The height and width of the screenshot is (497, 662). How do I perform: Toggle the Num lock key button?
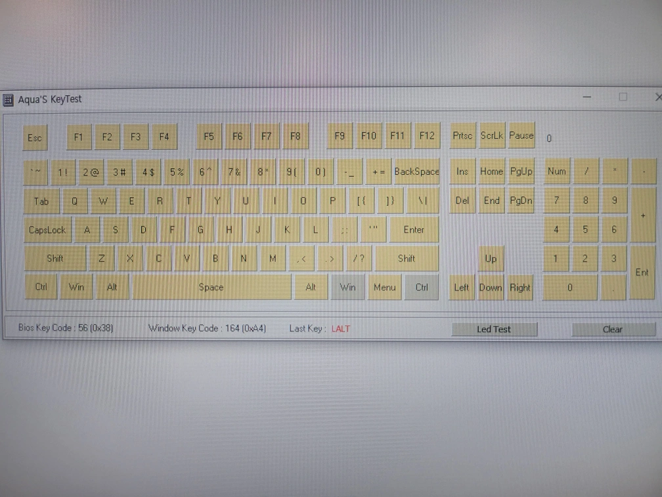[x=556, y=172]
